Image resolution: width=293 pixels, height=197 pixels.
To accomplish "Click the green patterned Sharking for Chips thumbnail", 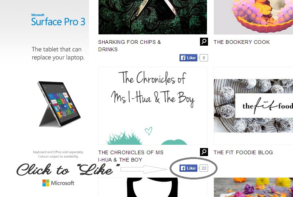I will click(x=153, y=17).
